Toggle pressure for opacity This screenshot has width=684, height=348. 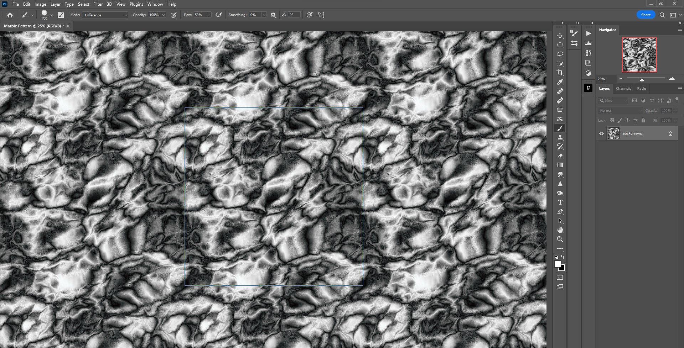(173, 15)
